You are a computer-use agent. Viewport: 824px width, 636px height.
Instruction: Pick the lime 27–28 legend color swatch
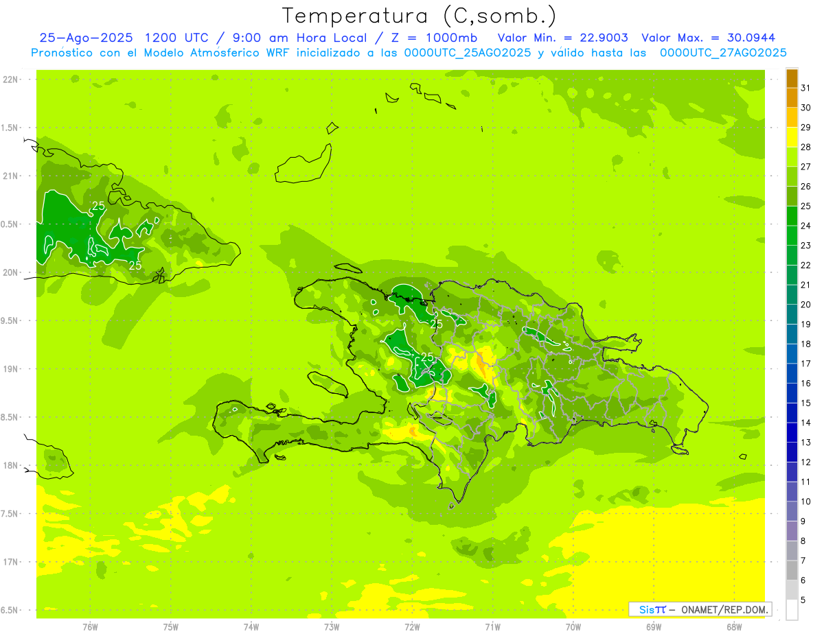(x=792, y=157)
